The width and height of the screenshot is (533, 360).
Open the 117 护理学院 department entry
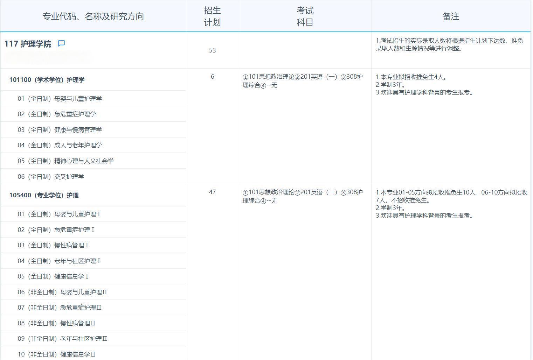28,44
